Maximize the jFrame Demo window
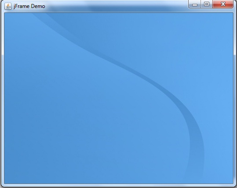237x188 pixels. coord(207,4)
